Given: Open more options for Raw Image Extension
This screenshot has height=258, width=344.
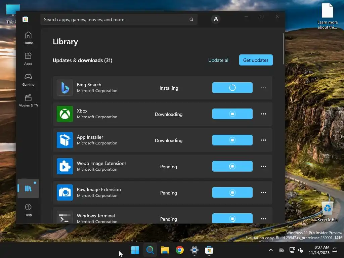Looking at the screenshot, I should 263,192.
